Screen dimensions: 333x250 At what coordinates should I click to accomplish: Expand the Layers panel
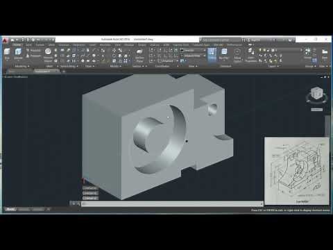tap(273, 66)
